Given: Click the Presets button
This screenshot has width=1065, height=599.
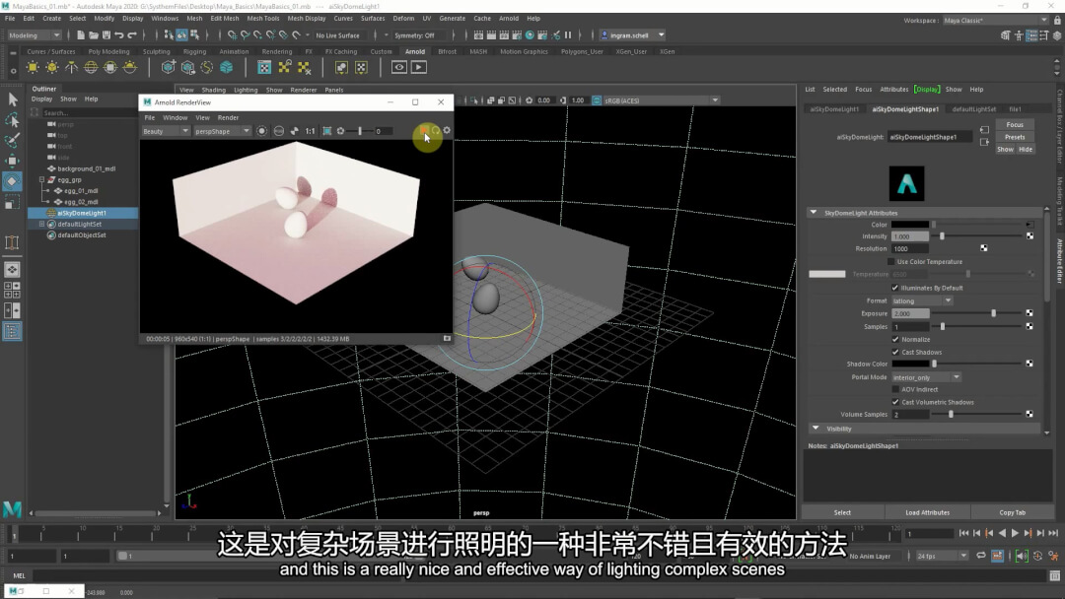Looking at the screenshot, I should point(1015,137).
